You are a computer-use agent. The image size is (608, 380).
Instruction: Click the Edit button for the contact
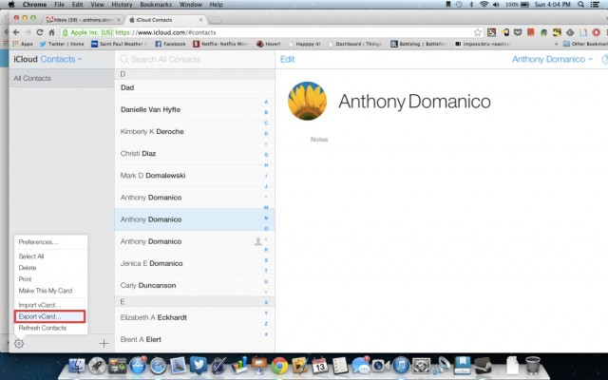287,59
